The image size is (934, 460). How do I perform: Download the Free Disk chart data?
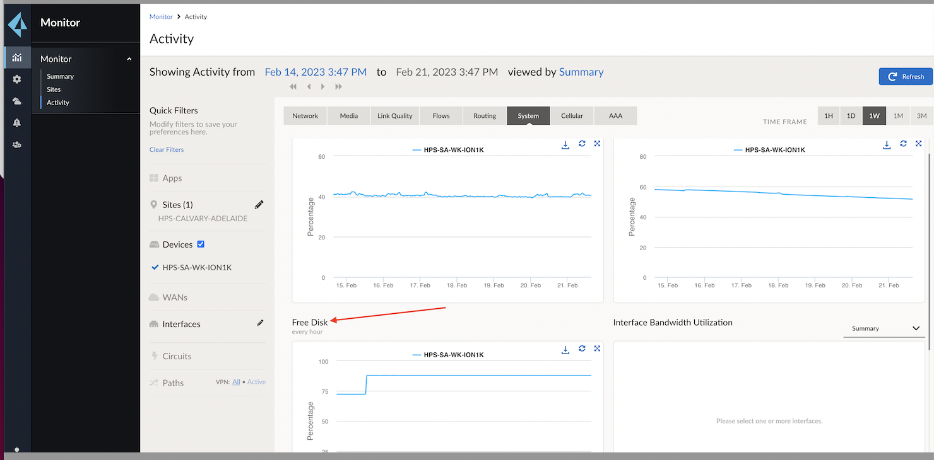[x=565, y=349]
